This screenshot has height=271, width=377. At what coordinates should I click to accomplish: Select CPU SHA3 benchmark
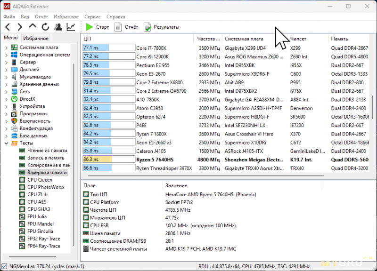point(39,209)
